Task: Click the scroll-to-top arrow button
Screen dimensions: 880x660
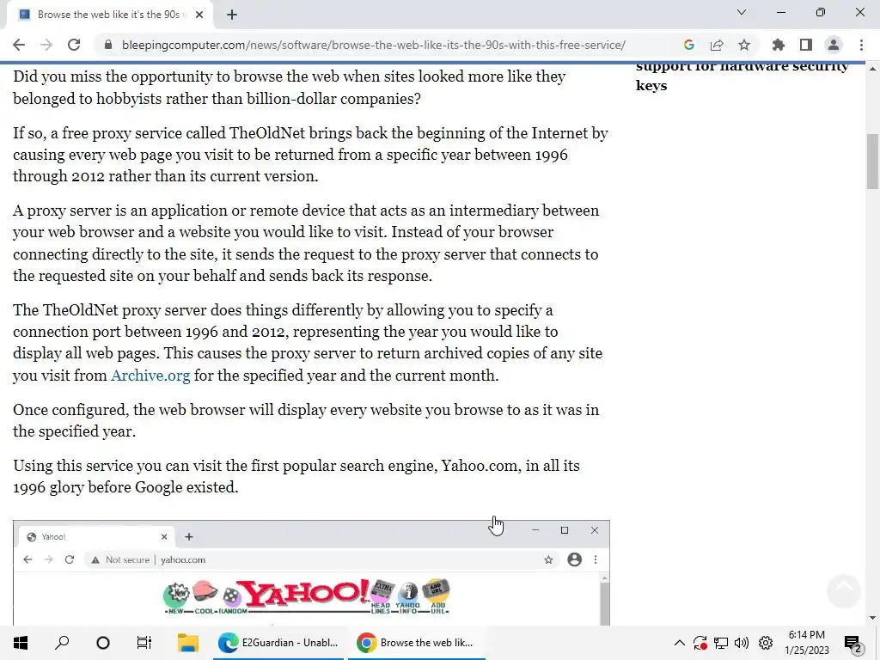Action: 844,590
